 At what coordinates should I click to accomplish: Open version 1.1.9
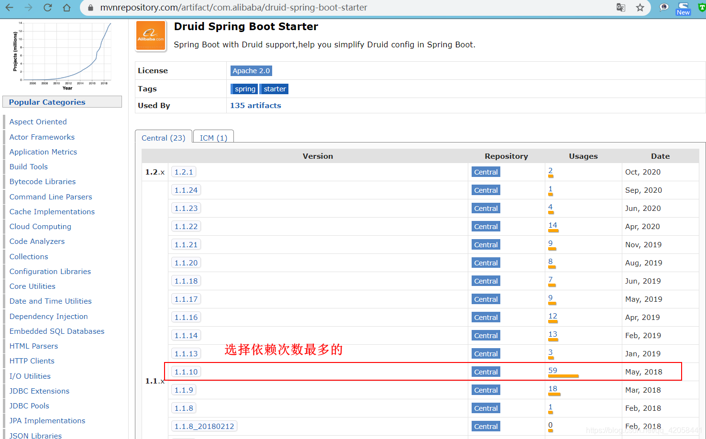click(184, 390)
